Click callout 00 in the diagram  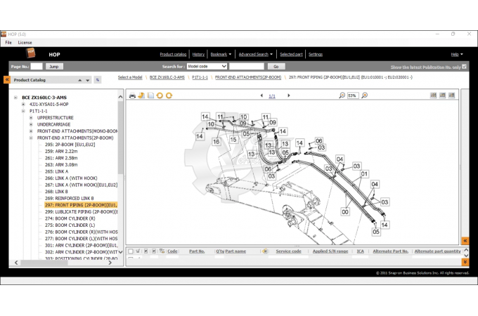[x=344, y=212]
